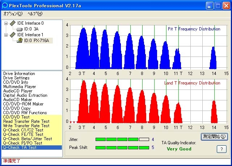Screen dimensions: 232x166
Task: Select Q-Check PI/PO Test
Action: (x=22, y=143)
